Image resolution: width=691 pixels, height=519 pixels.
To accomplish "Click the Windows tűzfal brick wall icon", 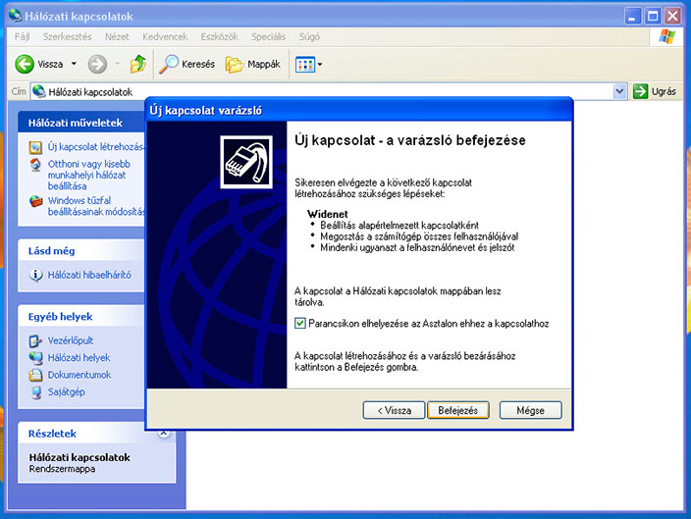I will coord(35,201).
